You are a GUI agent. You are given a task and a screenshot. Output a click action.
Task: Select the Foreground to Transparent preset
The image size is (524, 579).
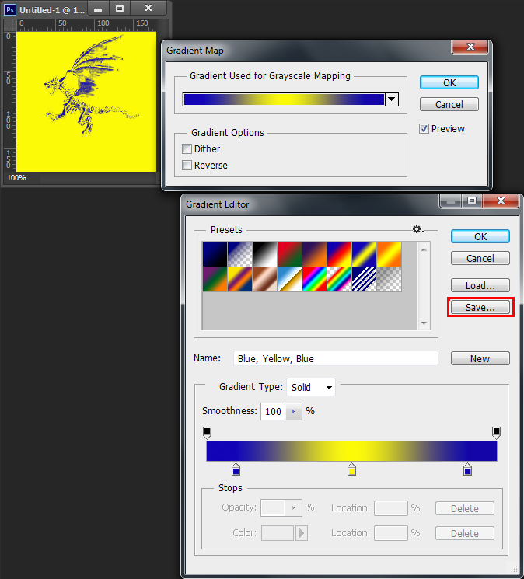point(240,254)
